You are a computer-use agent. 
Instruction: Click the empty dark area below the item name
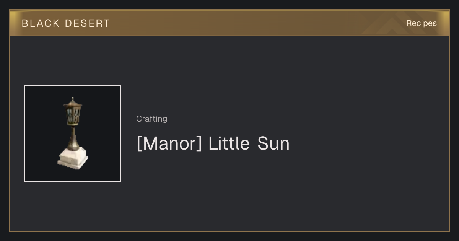click(268, 191)
